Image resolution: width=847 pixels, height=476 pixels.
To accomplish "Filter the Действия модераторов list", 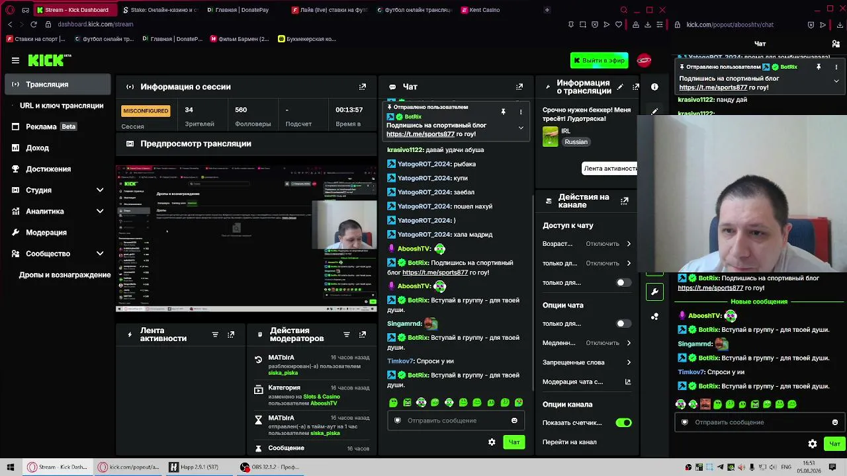I will 347,335.
